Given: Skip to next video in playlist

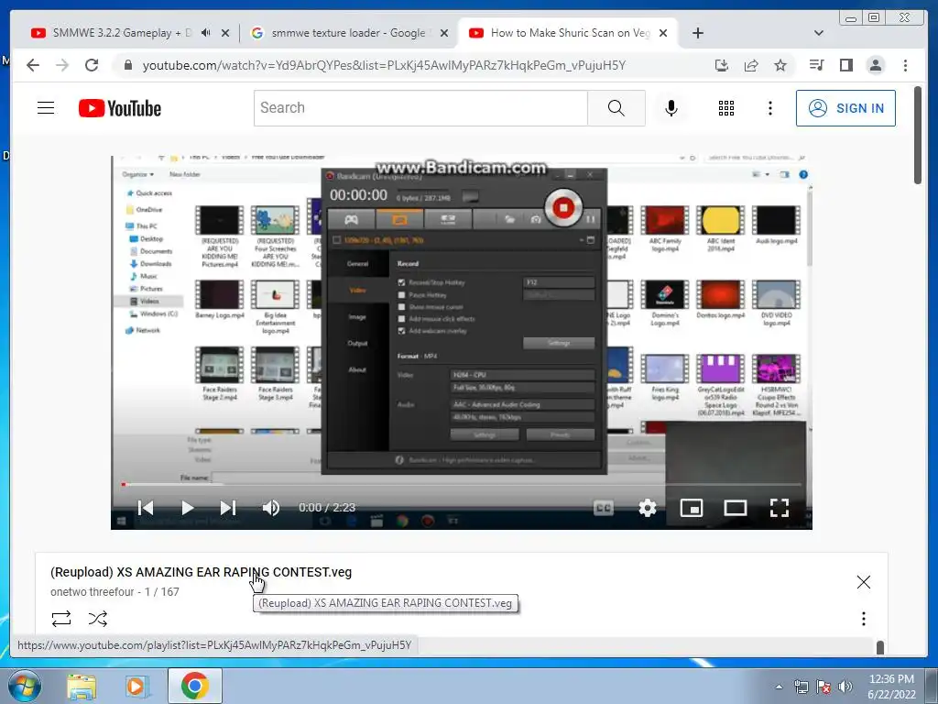Looking at the screenshot, I should point(228,508).
